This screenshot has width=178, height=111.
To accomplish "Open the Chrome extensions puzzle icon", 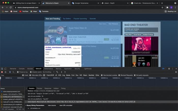I will (x=167, y=7).
